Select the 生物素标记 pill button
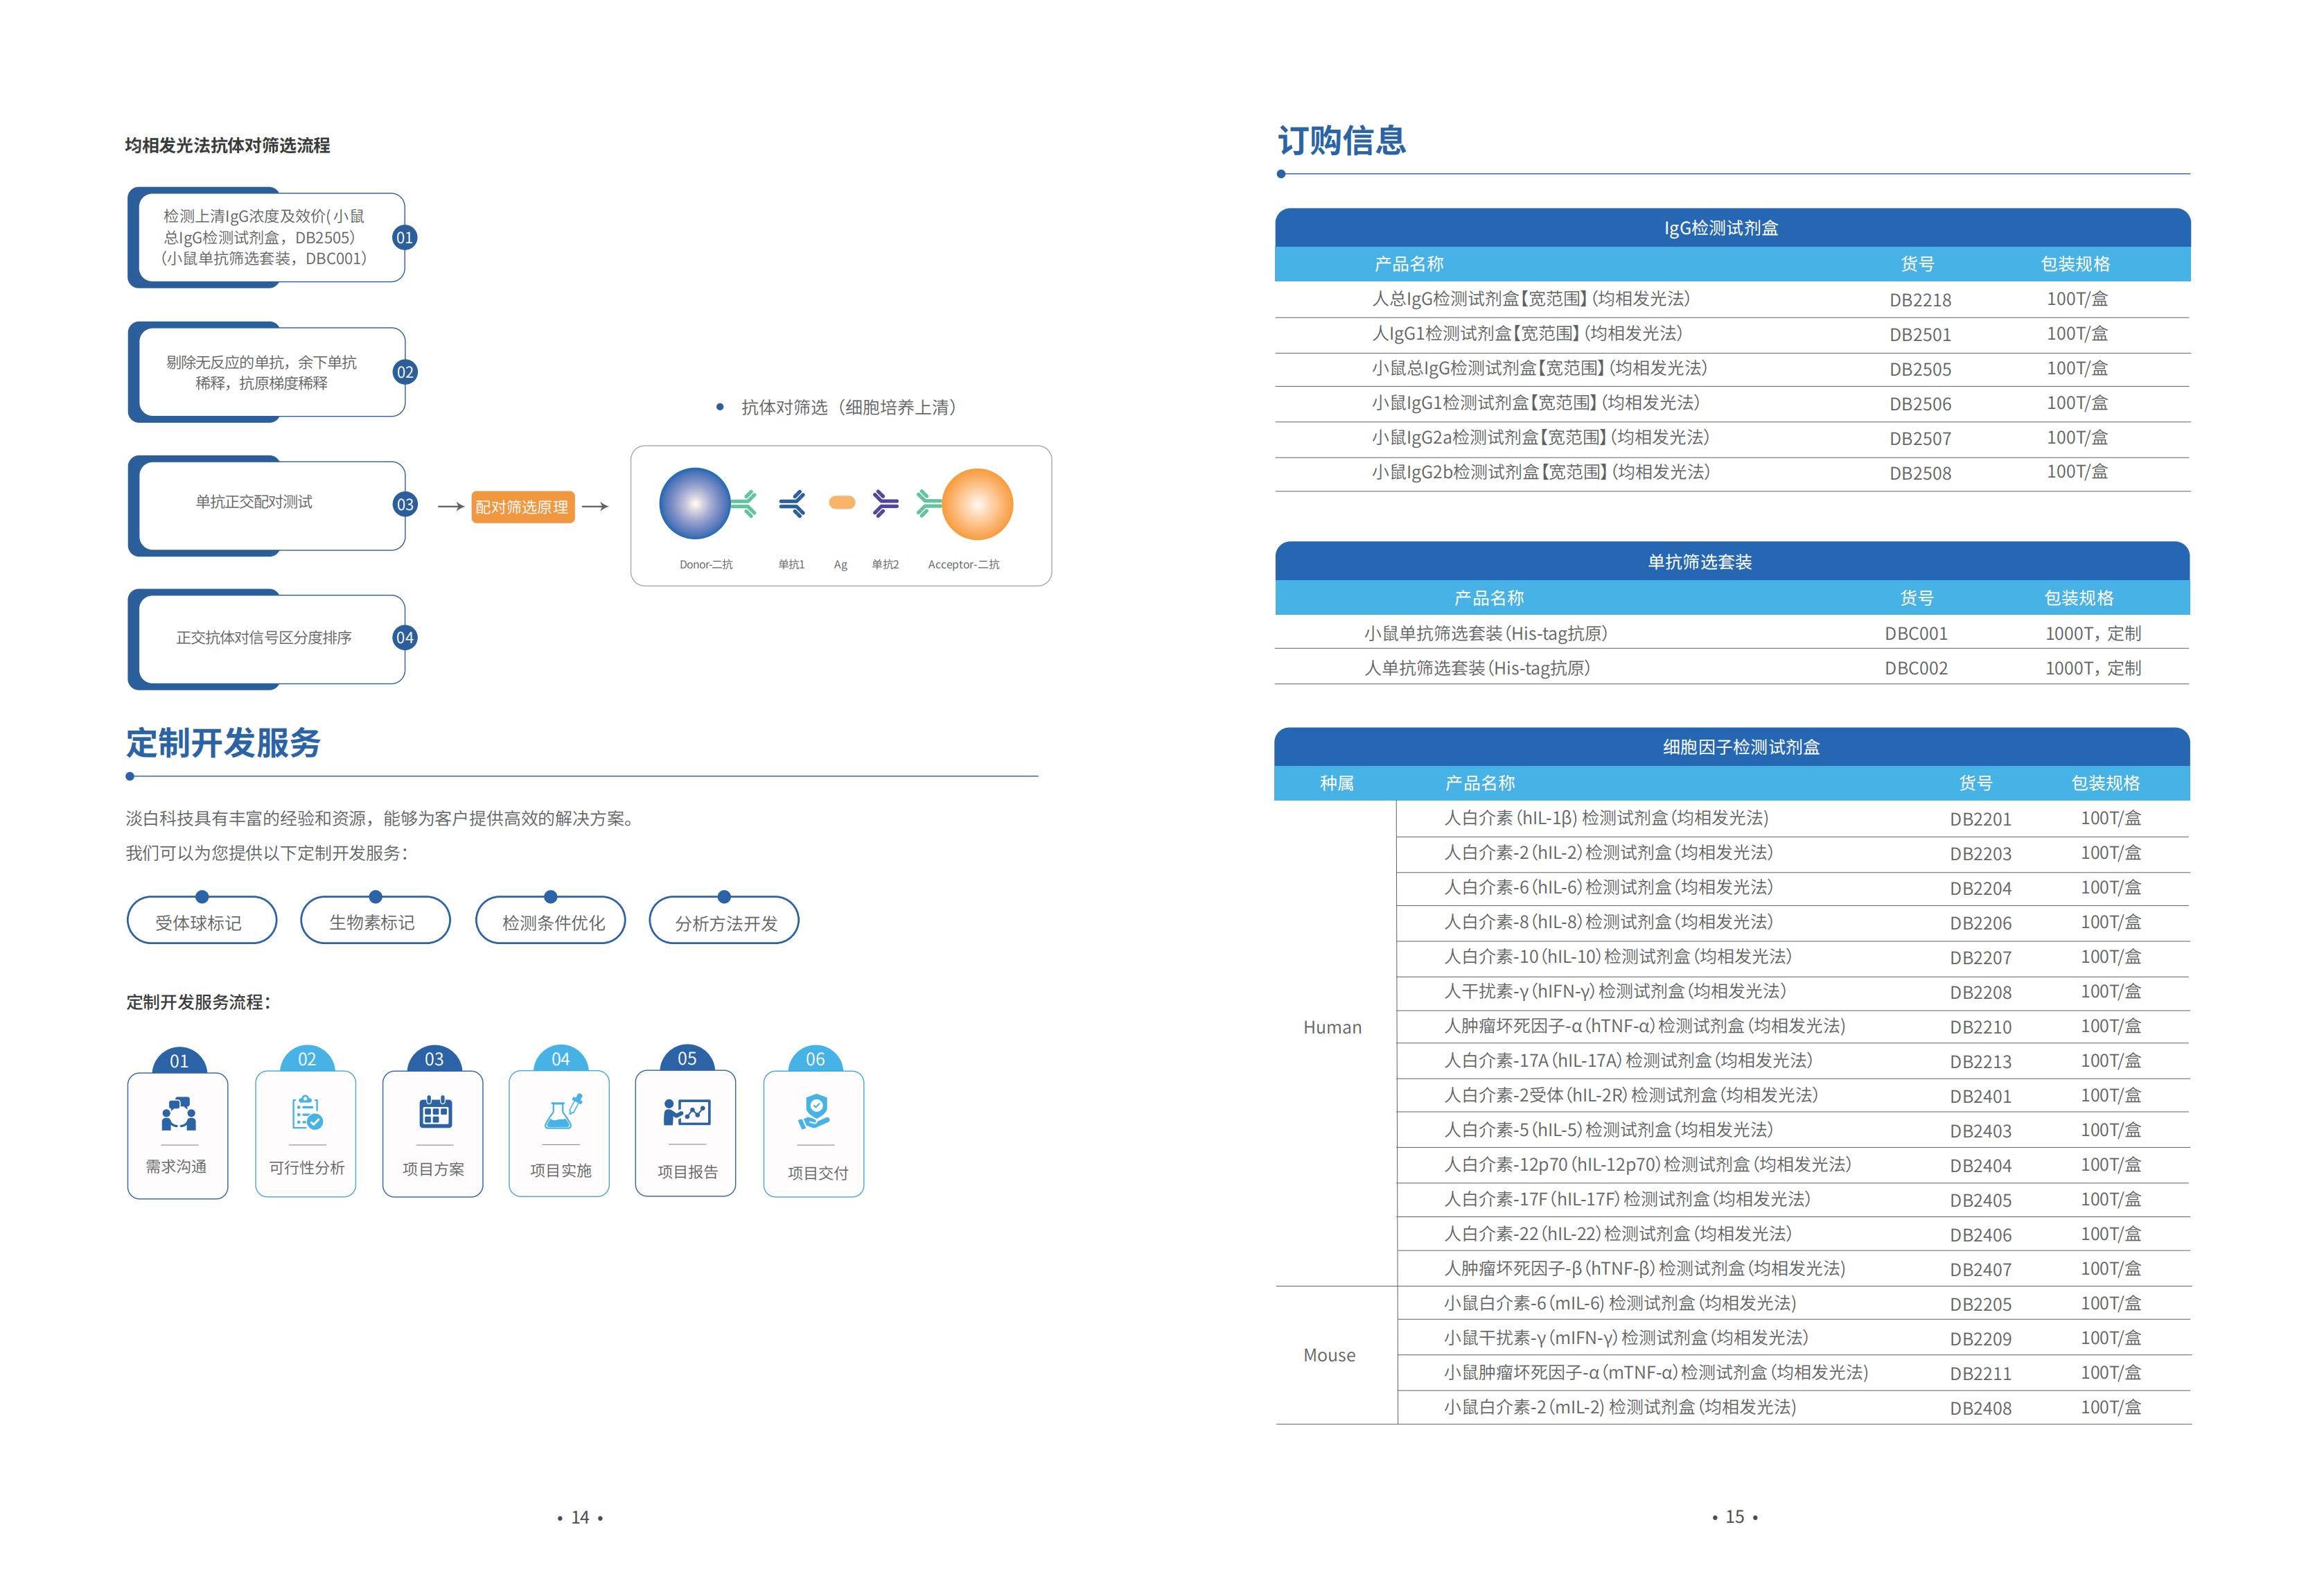The height and width of the screenshot is (1588, 2324). (375, 922)
